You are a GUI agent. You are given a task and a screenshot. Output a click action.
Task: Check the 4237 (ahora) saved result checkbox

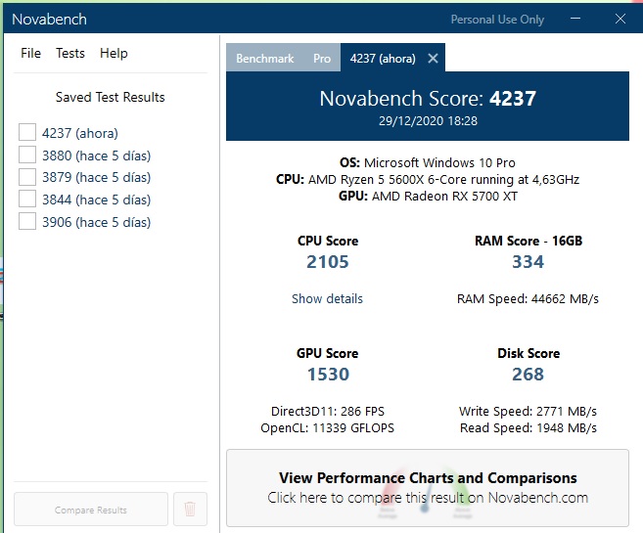pyautogui.click(x=27, y=132)
